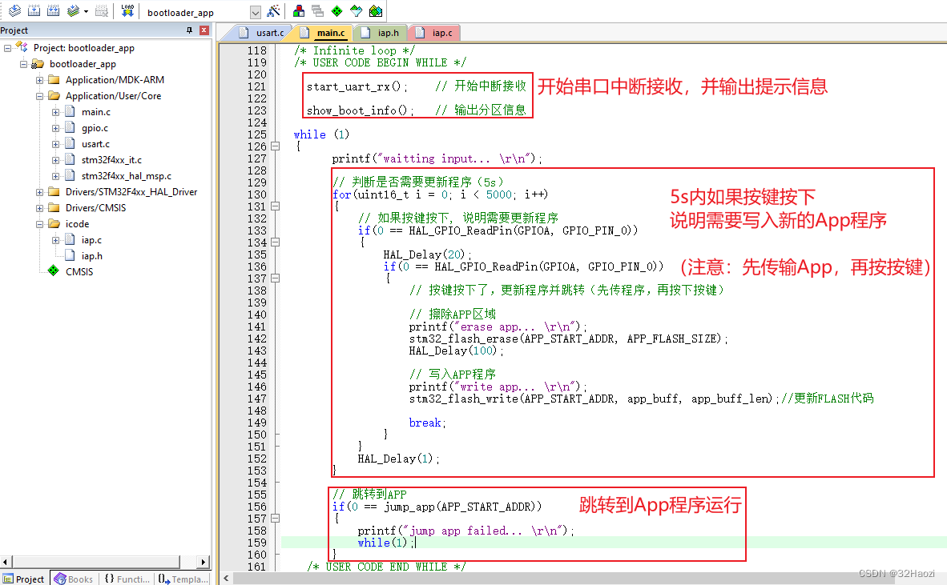Open the bootloader_app target dropdown
The width and height of the screenshot is (947, 585).
pyautogui.click(x=256, y=12)
